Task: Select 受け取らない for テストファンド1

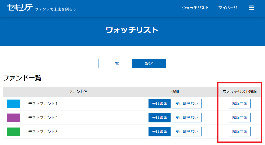Action: click(x=186, y=104)
